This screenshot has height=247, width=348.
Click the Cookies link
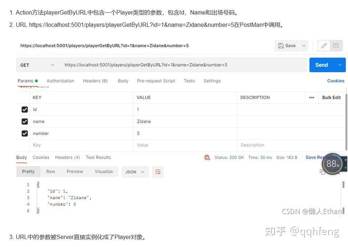point(336,81)
